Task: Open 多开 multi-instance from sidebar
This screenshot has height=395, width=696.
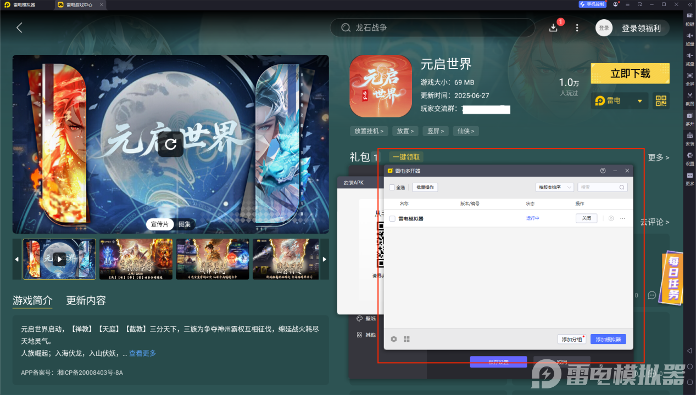Action: point(690,119)
